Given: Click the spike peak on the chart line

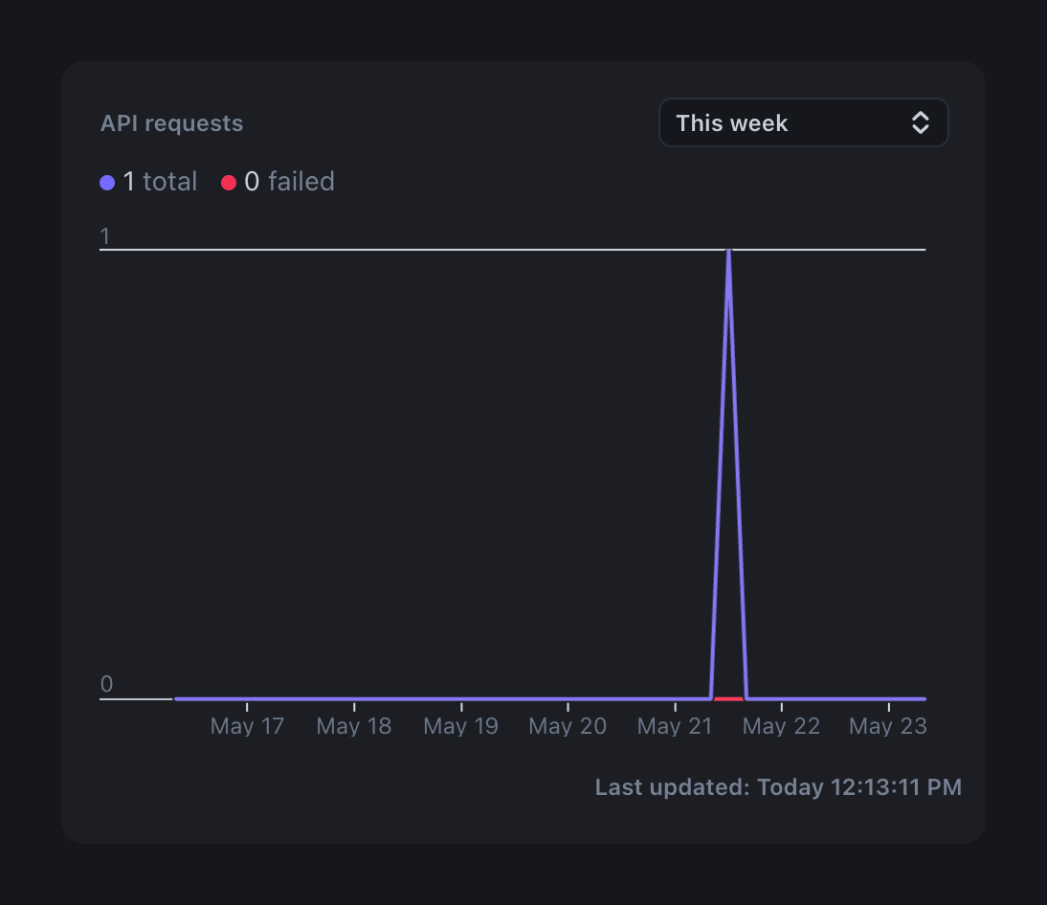Looking at the screenshot, I should [x=729, y=251].
